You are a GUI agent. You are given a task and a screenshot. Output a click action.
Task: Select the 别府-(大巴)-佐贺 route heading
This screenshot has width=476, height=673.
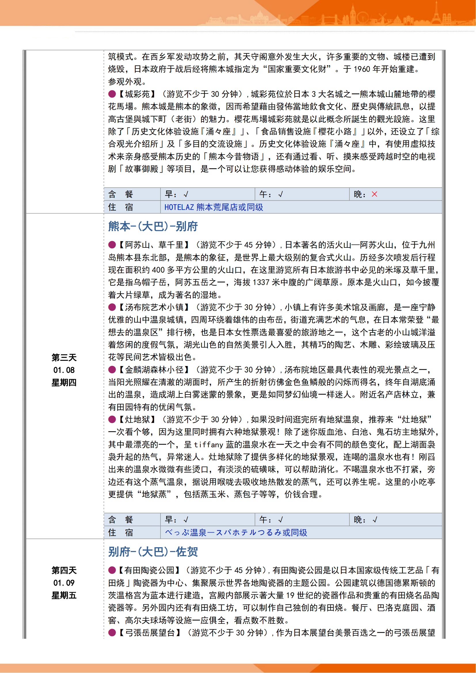153,552
